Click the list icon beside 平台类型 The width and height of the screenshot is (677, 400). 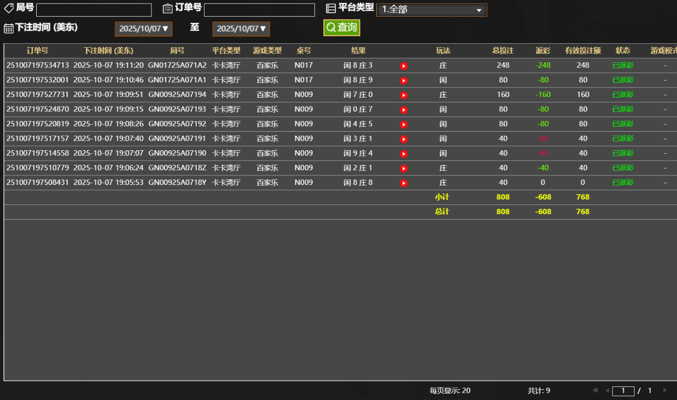(330, 8)
